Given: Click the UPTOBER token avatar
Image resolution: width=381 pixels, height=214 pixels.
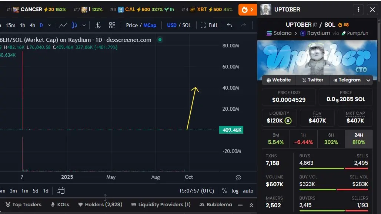Looking at the screenshot, I should (x=265, y=10).
